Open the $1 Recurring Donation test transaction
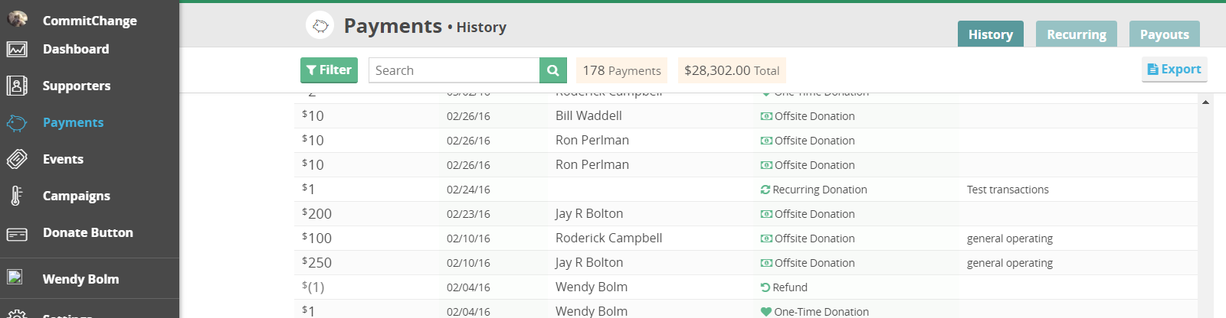The height and width of the screenshot is (318, 1226). [819, 190]
